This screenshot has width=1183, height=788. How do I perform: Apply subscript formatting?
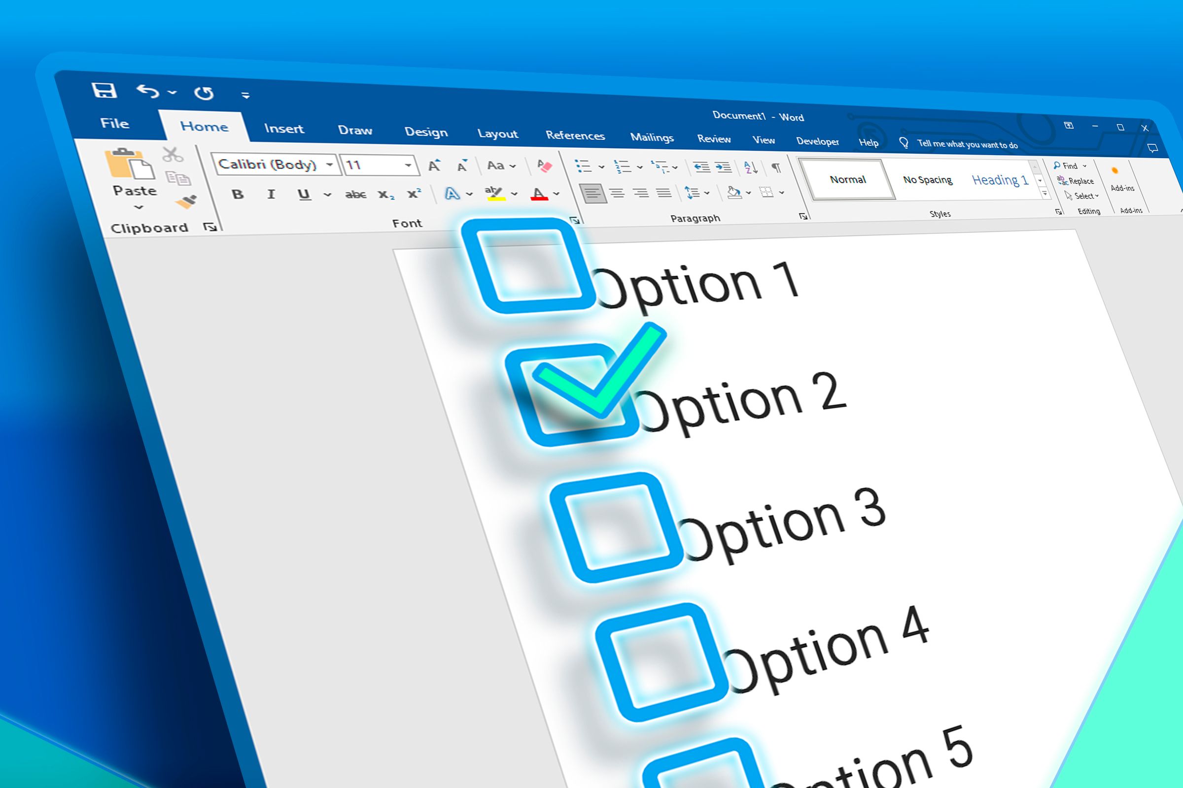pos(386,195)
